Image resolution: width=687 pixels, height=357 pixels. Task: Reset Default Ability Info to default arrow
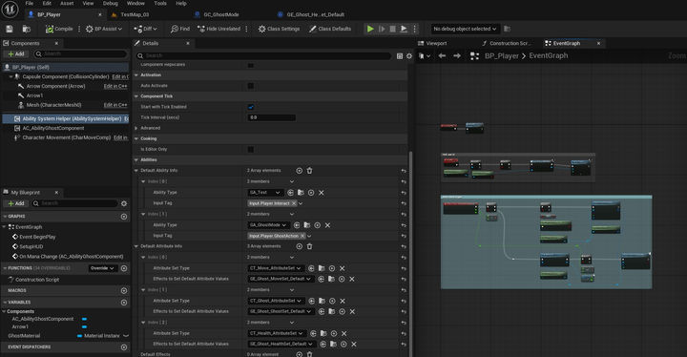point(404,171)
